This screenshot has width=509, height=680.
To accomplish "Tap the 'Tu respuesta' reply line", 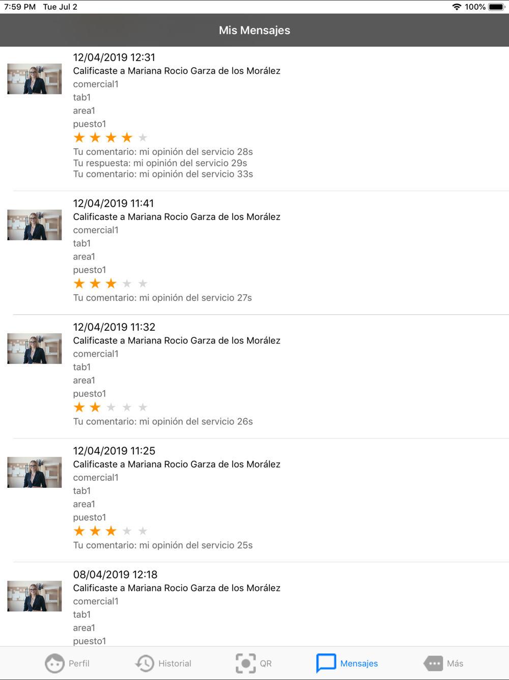I will point(160,163).
